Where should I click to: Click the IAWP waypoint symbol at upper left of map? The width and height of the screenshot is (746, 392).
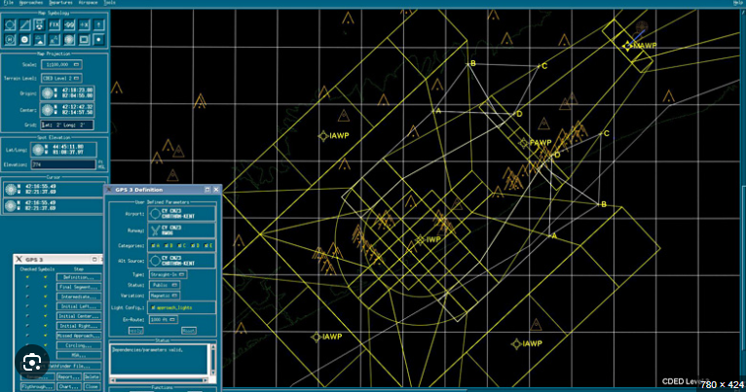point(323,136)
